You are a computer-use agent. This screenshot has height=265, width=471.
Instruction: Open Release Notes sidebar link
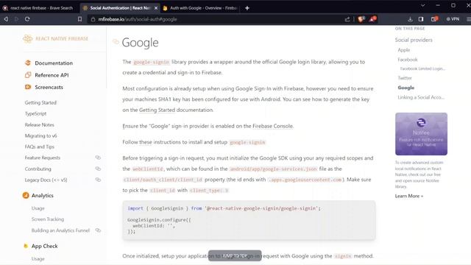(x=39, y=124)
